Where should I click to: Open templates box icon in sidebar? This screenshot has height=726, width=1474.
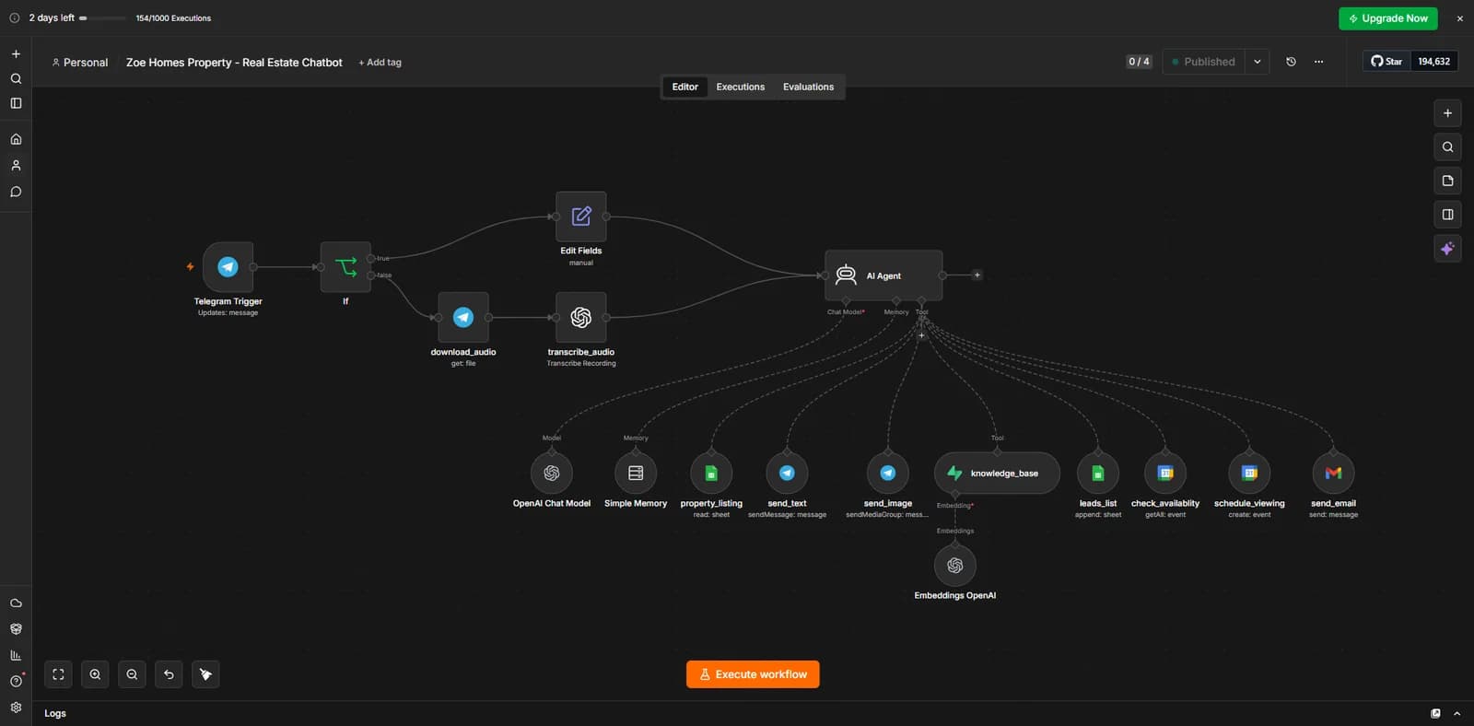click(16, 629)
